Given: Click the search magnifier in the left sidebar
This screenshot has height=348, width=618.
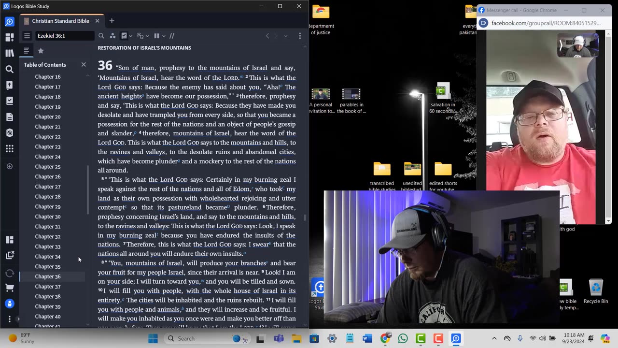Looking at the screenshot, I should tap(10, 69).
